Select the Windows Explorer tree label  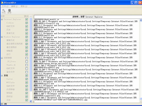point(12,37)
